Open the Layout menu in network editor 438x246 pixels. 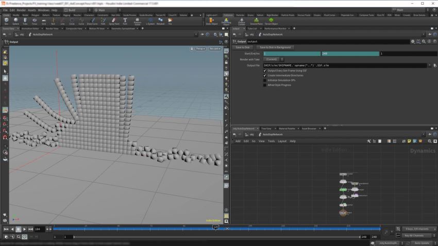pyautogui.click(x=282, y=141)
